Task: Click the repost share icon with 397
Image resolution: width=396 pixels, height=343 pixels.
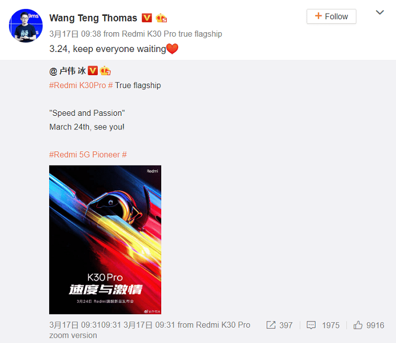Action: 271,325
